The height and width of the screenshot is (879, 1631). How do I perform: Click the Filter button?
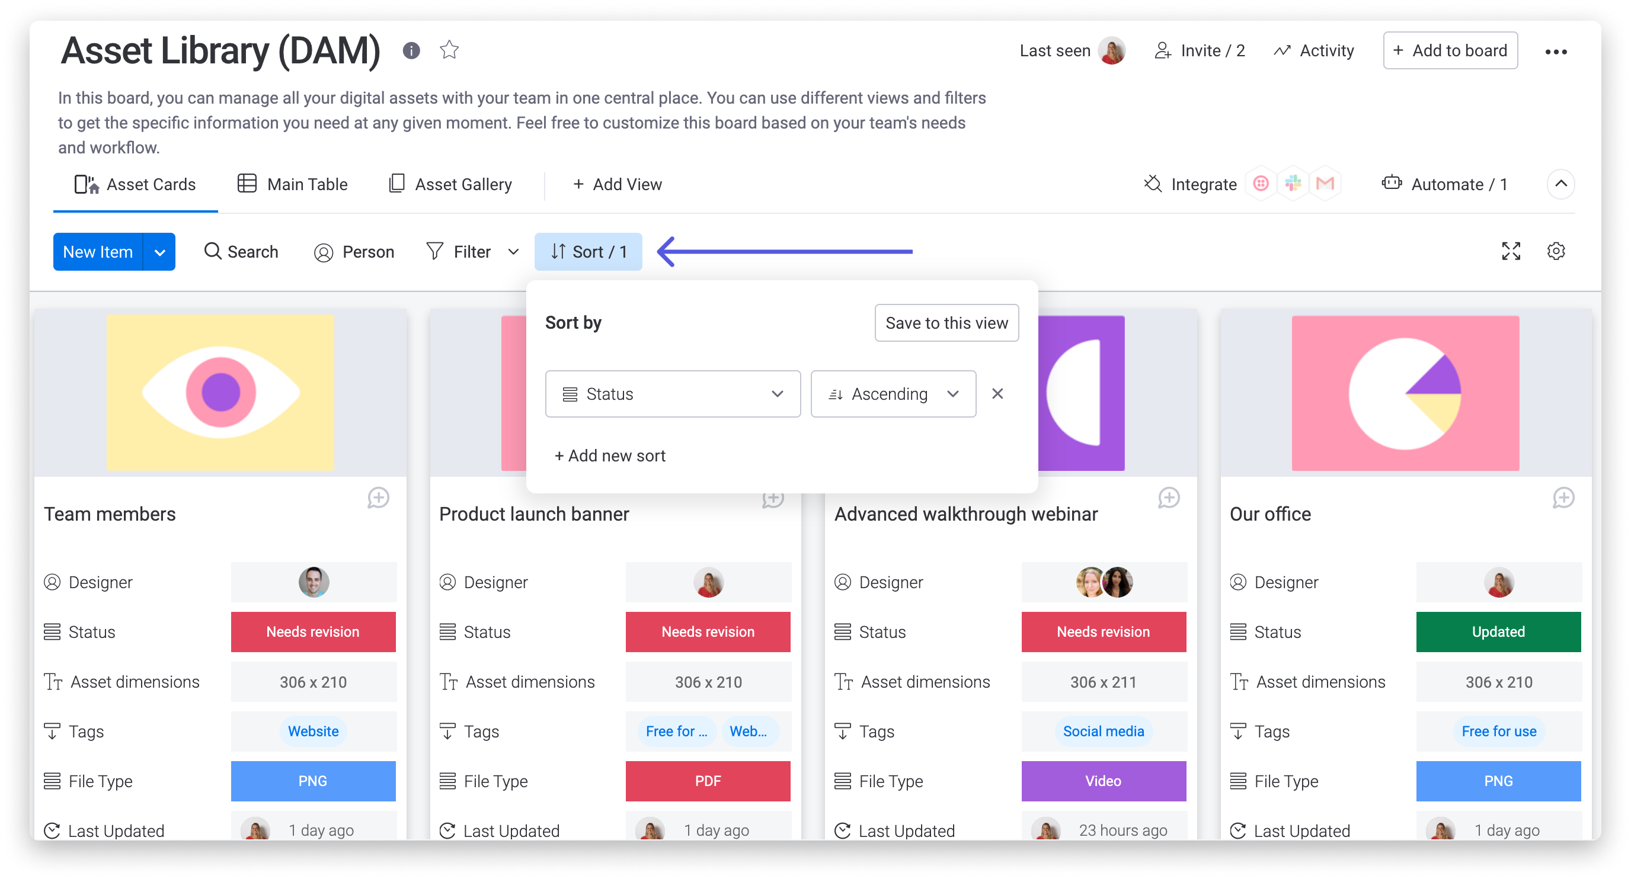click(459, 252)
